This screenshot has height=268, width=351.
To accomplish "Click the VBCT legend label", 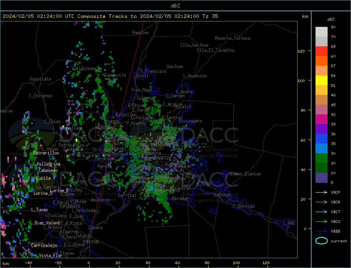I will coord(335,212).
